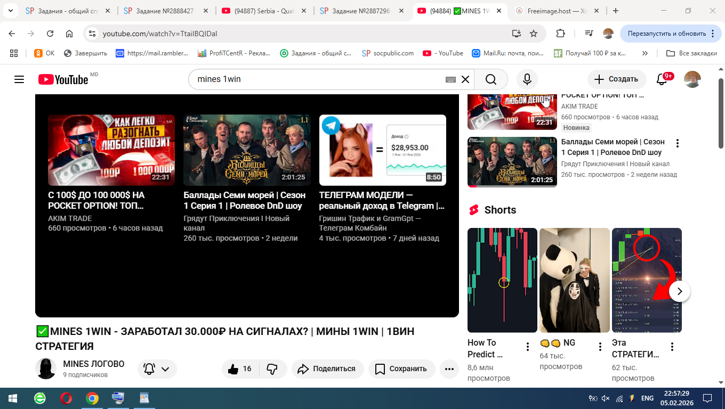
Task: Open options for How To Predict short
Action: pos(528,347)
